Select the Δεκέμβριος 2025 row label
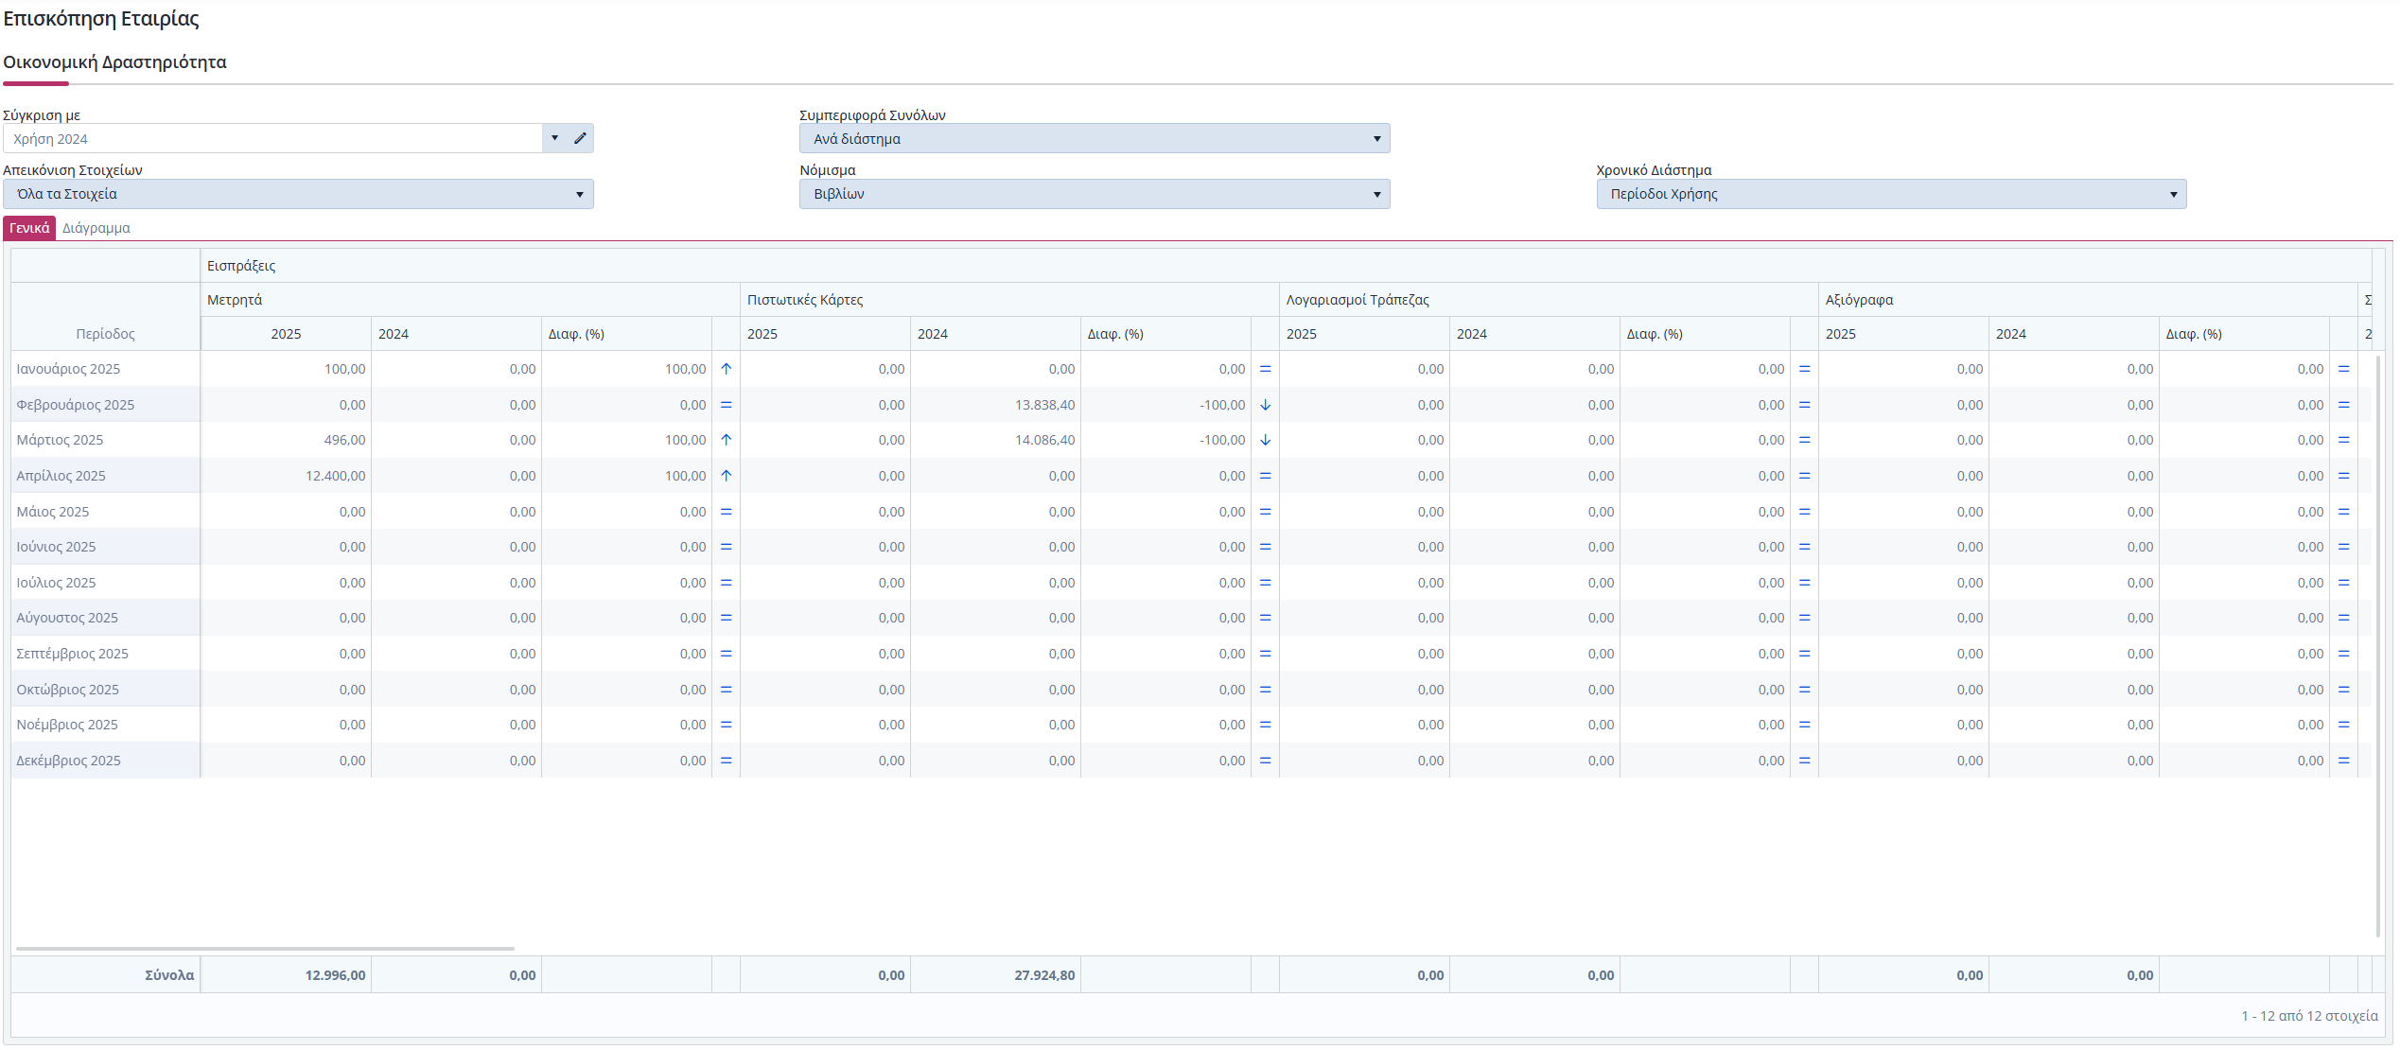This screenshot has width=2400, height=1050. [68, 761]
